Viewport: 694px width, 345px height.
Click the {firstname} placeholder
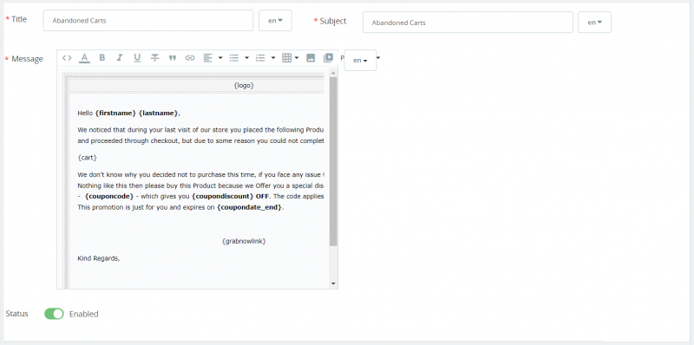pyautogui.click(x=115, y=114)
